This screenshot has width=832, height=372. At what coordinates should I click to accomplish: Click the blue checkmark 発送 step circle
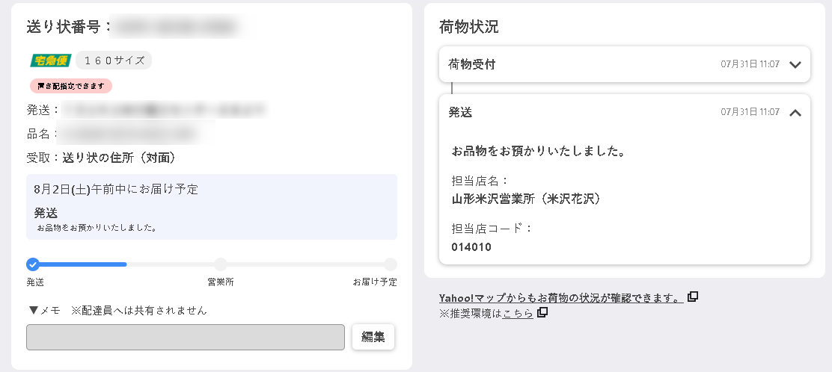[33, 264]
